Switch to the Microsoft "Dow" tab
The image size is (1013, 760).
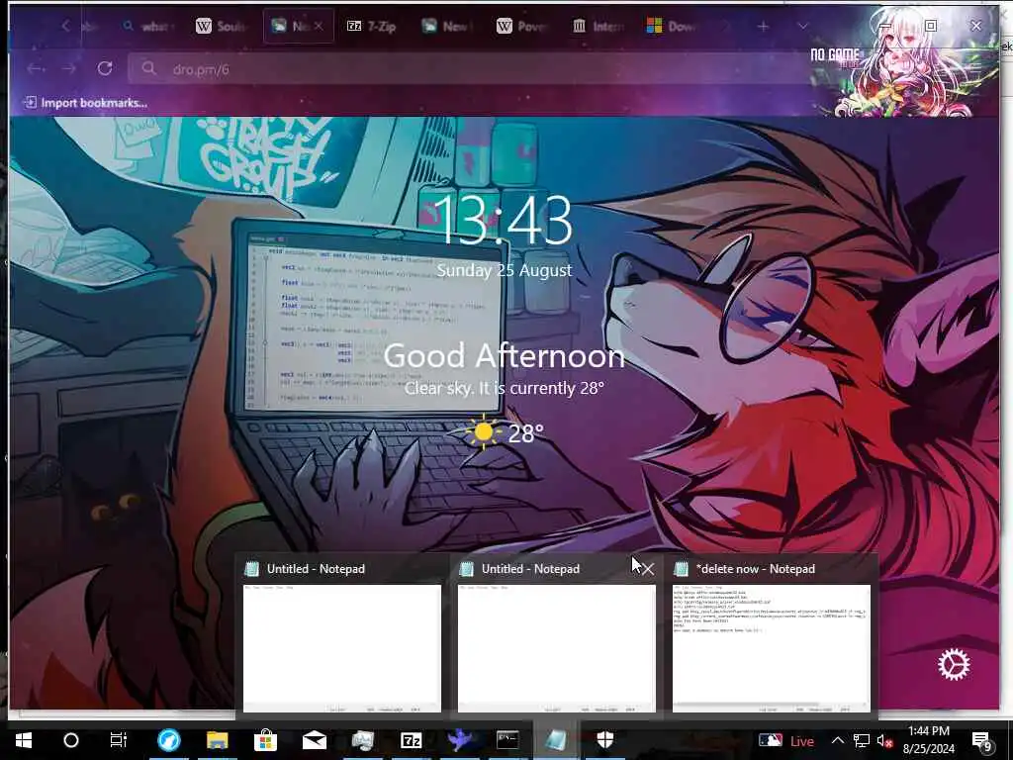[x=672, y=26]
